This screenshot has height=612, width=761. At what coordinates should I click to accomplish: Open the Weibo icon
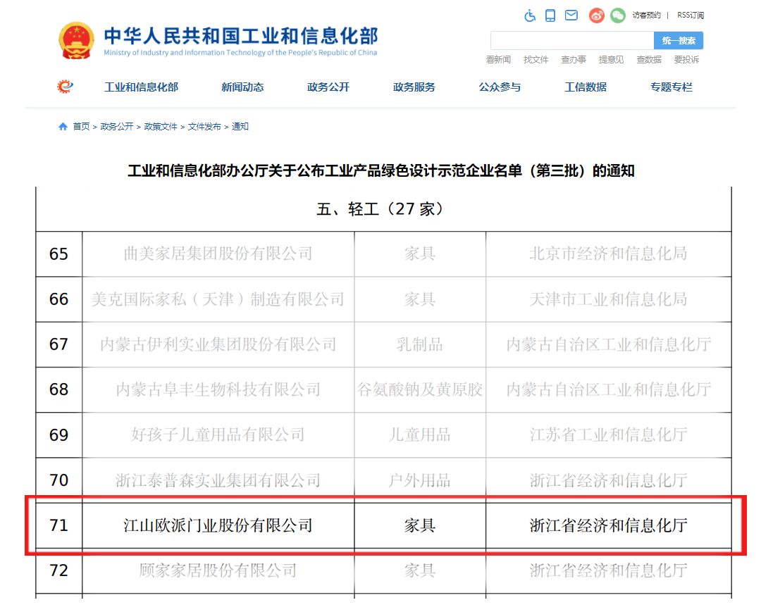[x=597, y=15]
